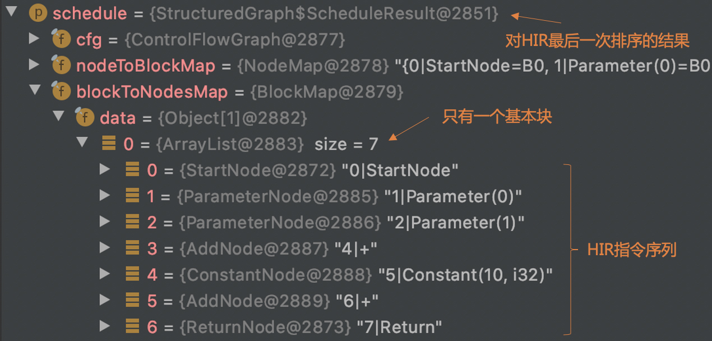Image resolution: width=712 pixels, height=341 pixels.
Task: Click the list icon of the StartNode element
Action: pyautogui.click(x=132, y=170)
